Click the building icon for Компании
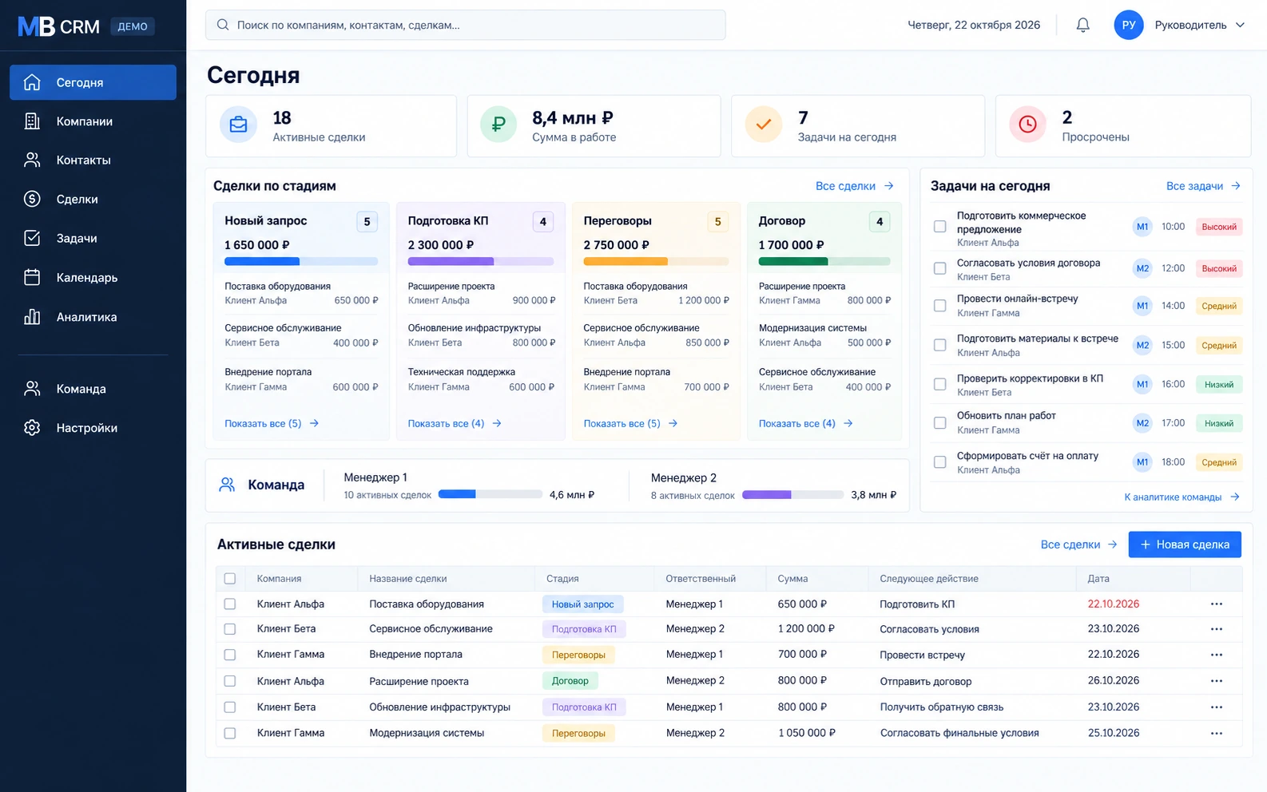Viewport: 1267px width, 792px height. tap(32, 121)
